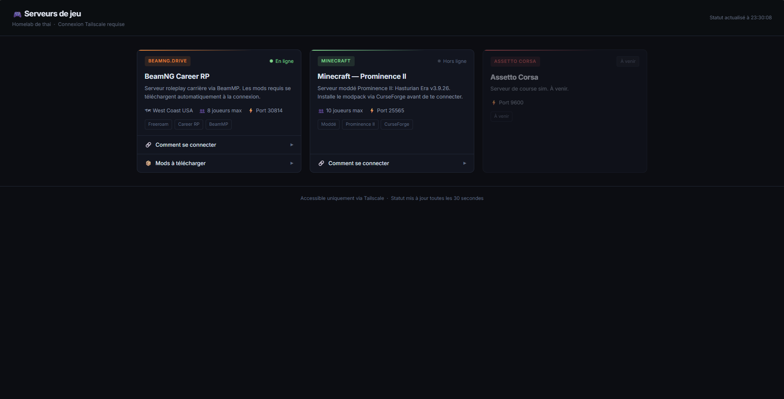The width and height of the screenshot is (784, 399).
Task: Select the Moddé tag
Action: pyautogui.click(x=329, y=124)
